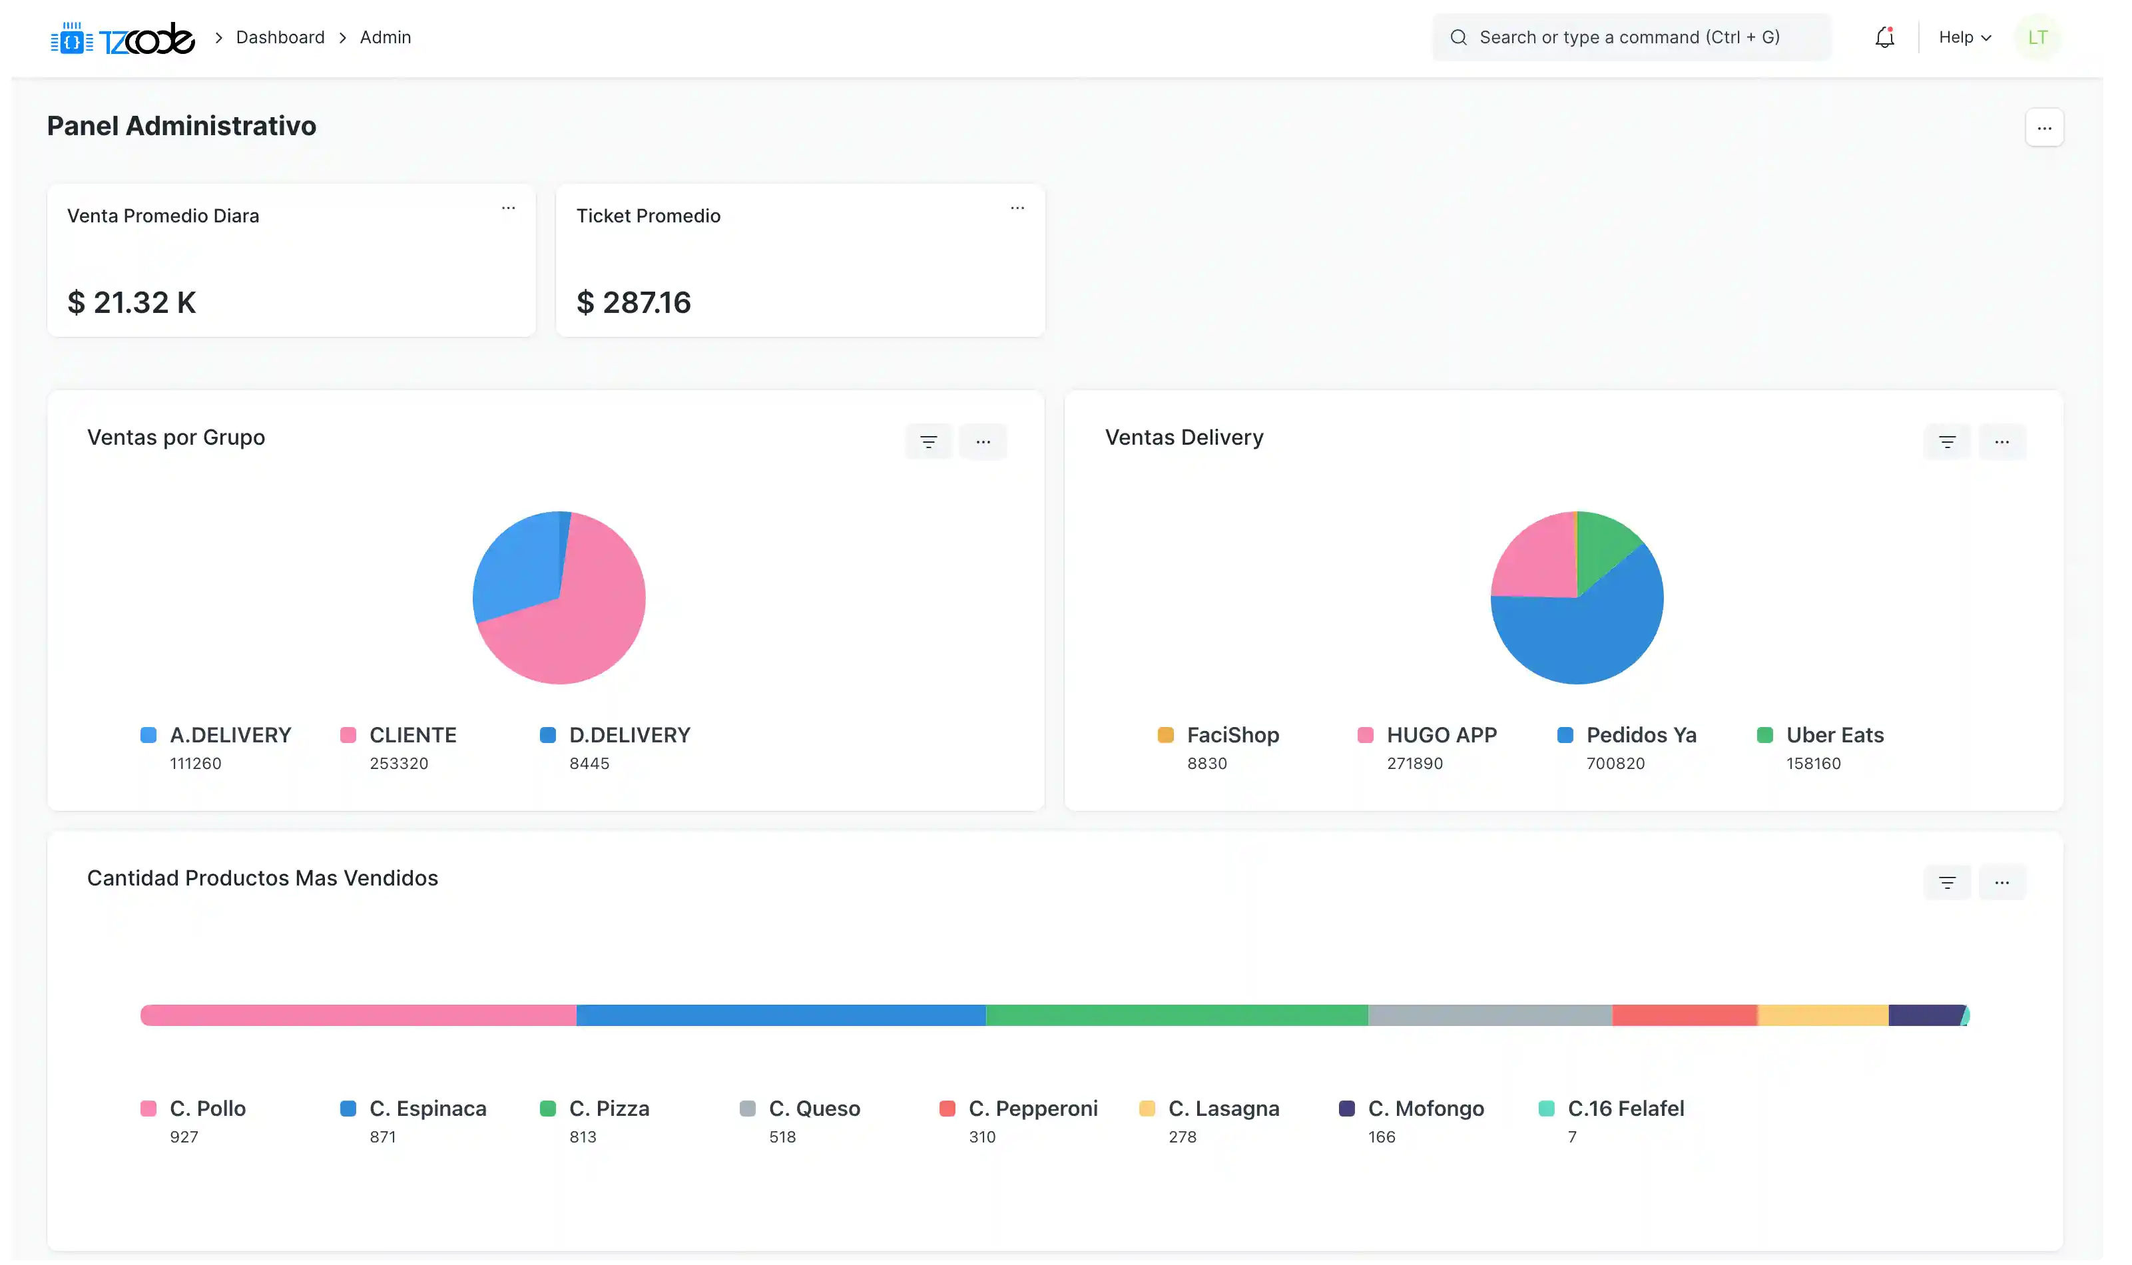This screenshot has height=1265, width=2132.
Task: Toggle the C. Pizza legend entry
Action: click(609, 1108)
